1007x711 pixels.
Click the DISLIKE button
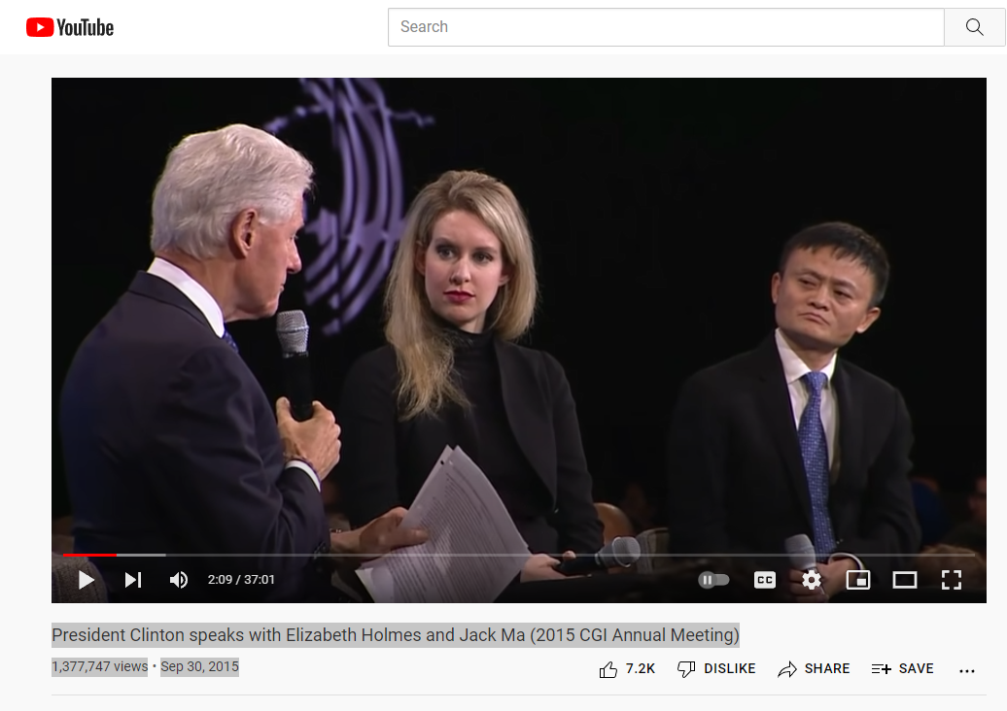(x=716, y=669)
